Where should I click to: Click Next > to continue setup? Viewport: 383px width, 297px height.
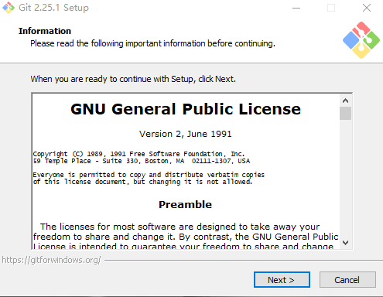coord(282,280)
